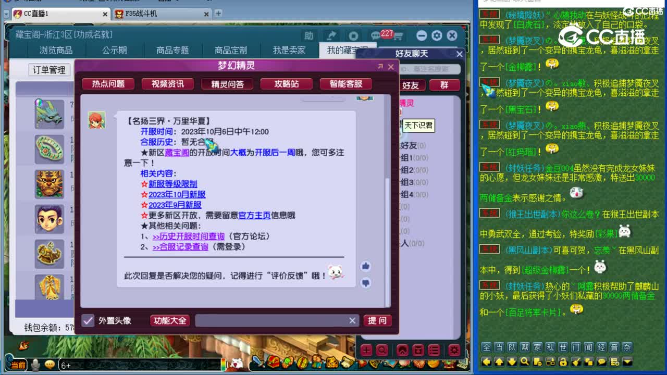Screen dimensions: 667x375
Task: Expand the yellow dropdown arrow in chat toolbar
Action: 627,361
